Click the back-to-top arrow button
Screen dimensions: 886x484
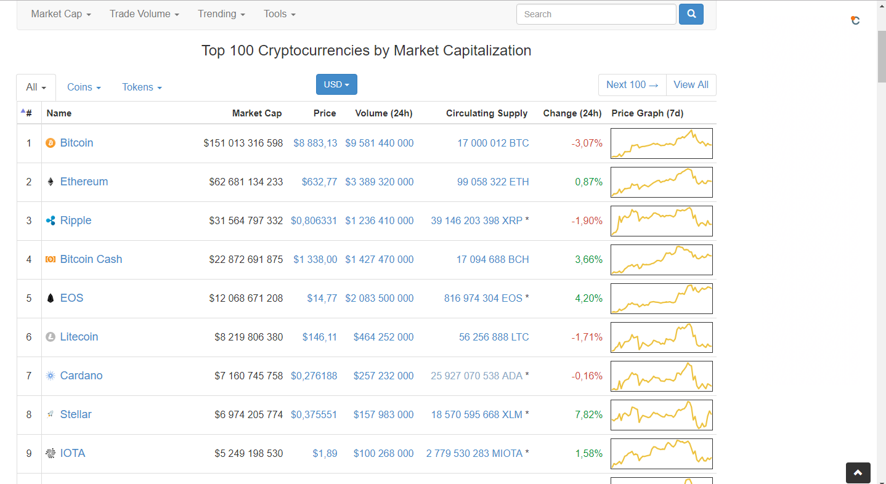[x=858, y=473]
